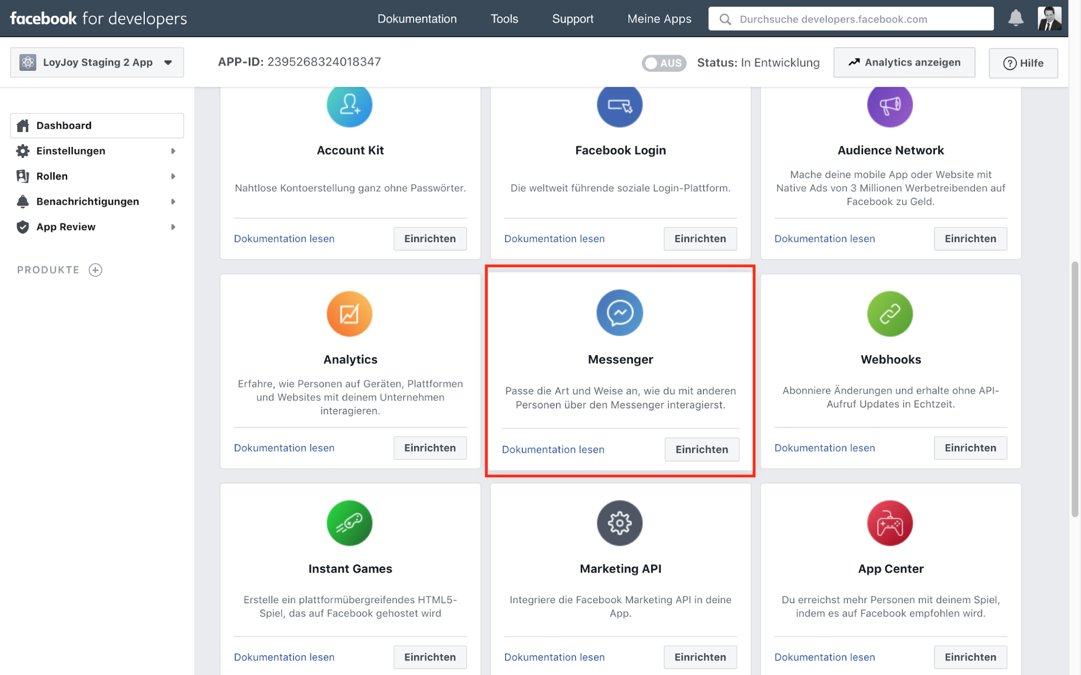Click the Instant Games controller icon
Image resolution: width=1081 pixels, height=675 pixels.
point(349,523)
